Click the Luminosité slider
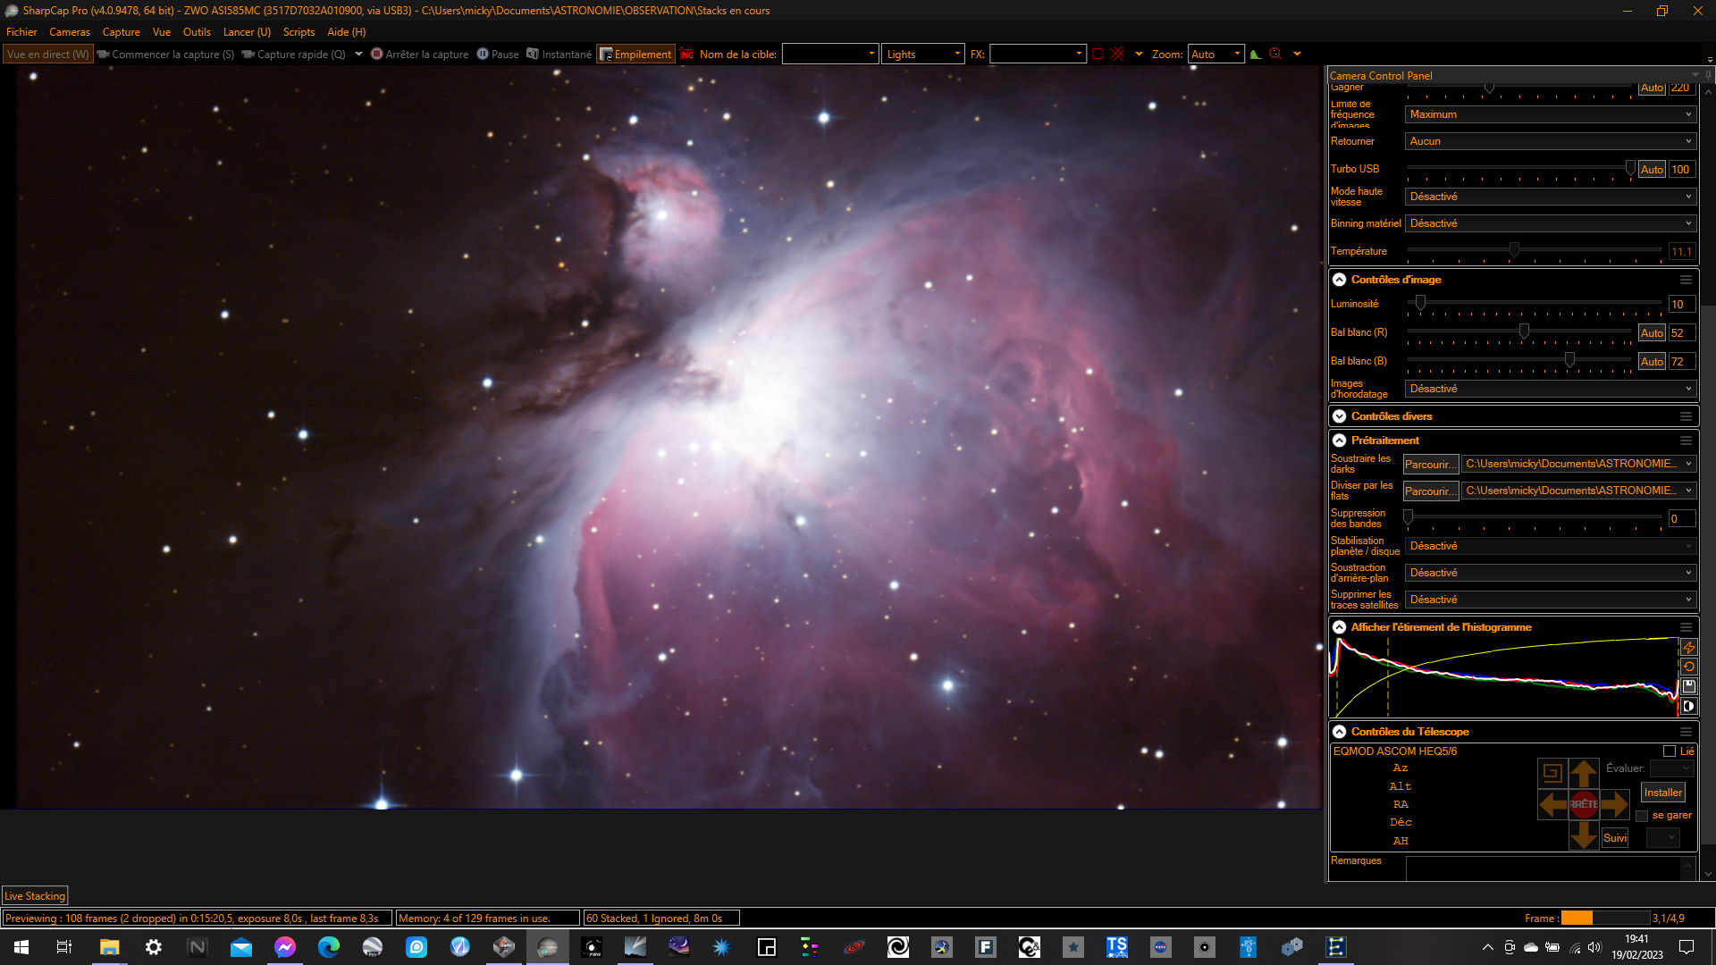1716x965 pixels. pyautogui.click(x=1535, y=305)
